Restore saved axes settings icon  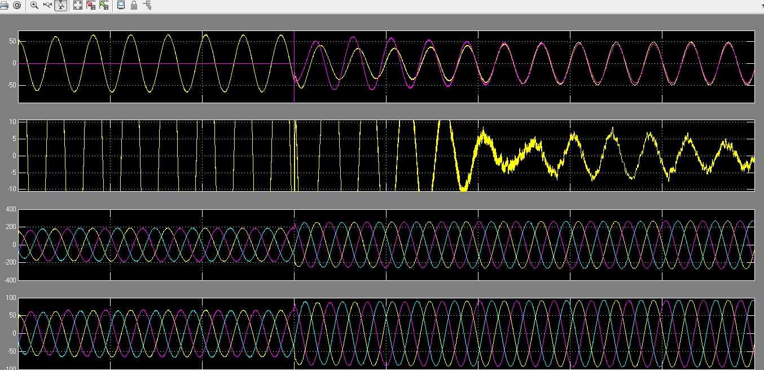pos(104,5)
